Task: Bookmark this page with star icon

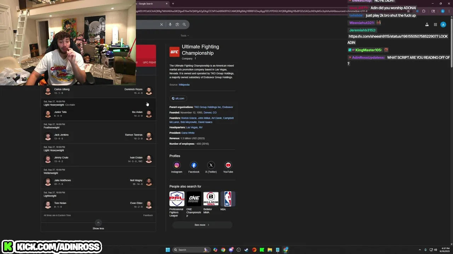Action: (408, 11)
